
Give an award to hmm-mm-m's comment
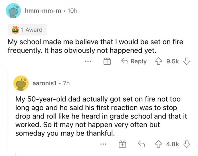pos(106,61)
